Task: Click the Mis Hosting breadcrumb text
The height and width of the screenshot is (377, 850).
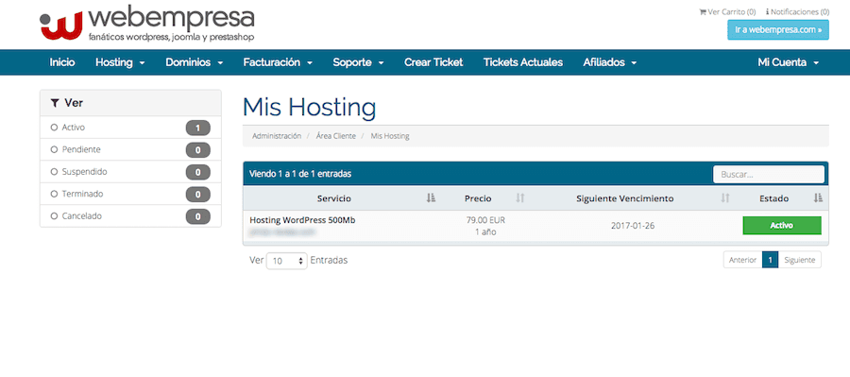Action: [x=390, y=136]
